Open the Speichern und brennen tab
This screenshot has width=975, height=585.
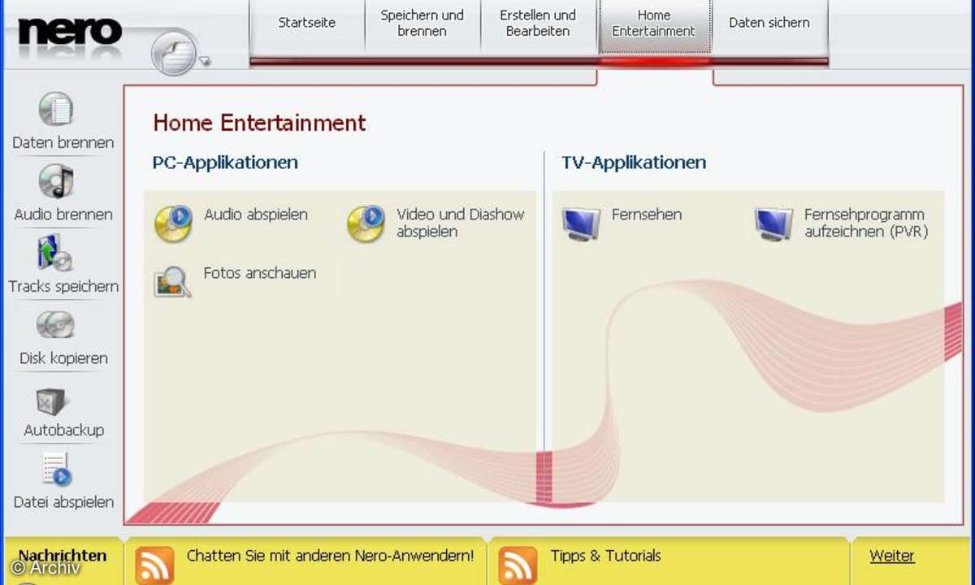pos(422,25)
